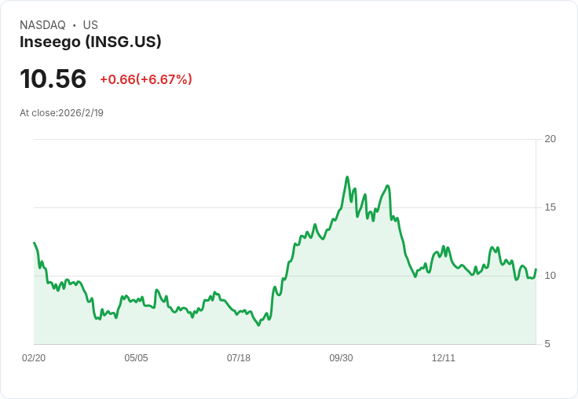Click the highest peak of the price line
578x399 pixels.
pyautogui.click(x=347, y=178)
